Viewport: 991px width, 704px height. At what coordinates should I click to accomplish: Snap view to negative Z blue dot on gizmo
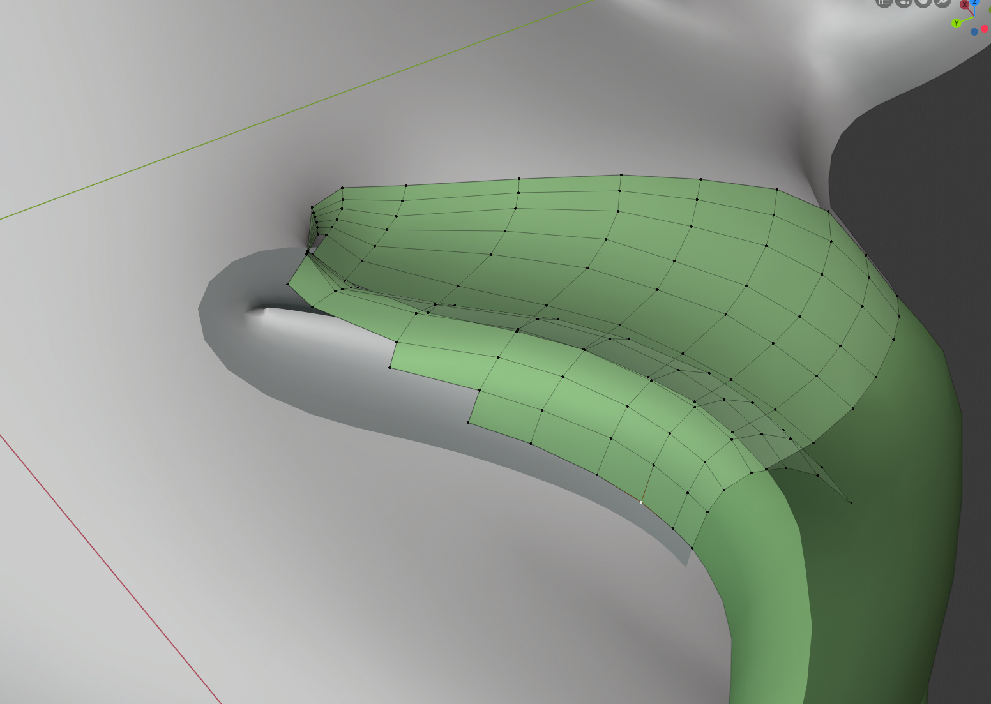(974, 32)
